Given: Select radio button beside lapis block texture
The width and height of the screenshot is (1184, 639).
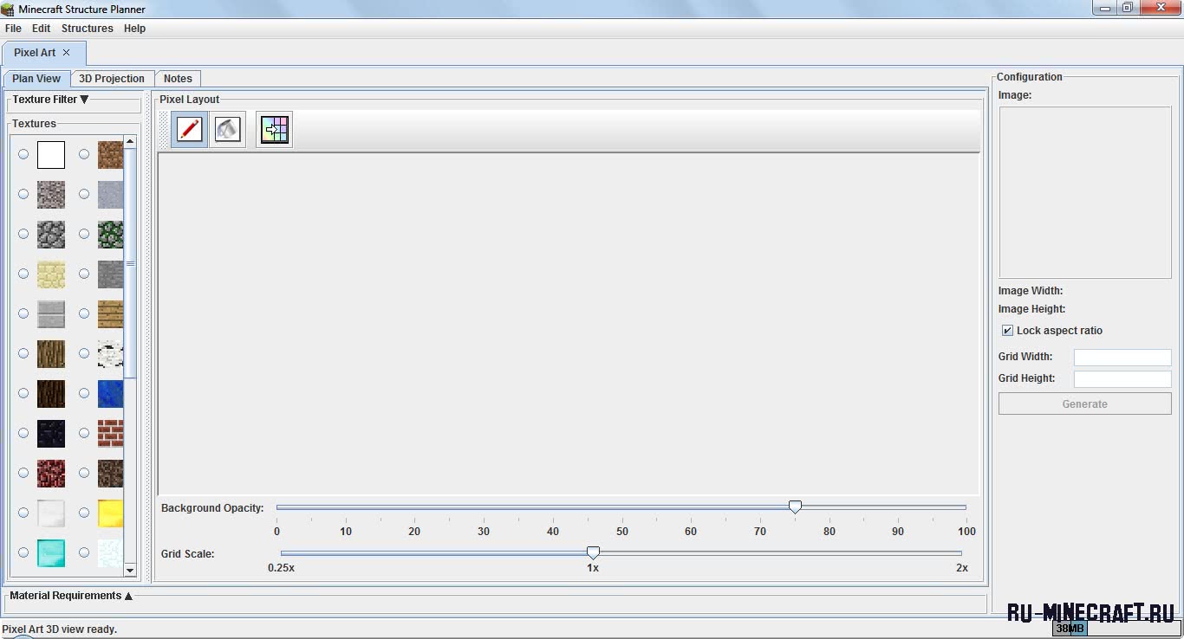Looking at the screenshot, I should click(x=84, y=393).
